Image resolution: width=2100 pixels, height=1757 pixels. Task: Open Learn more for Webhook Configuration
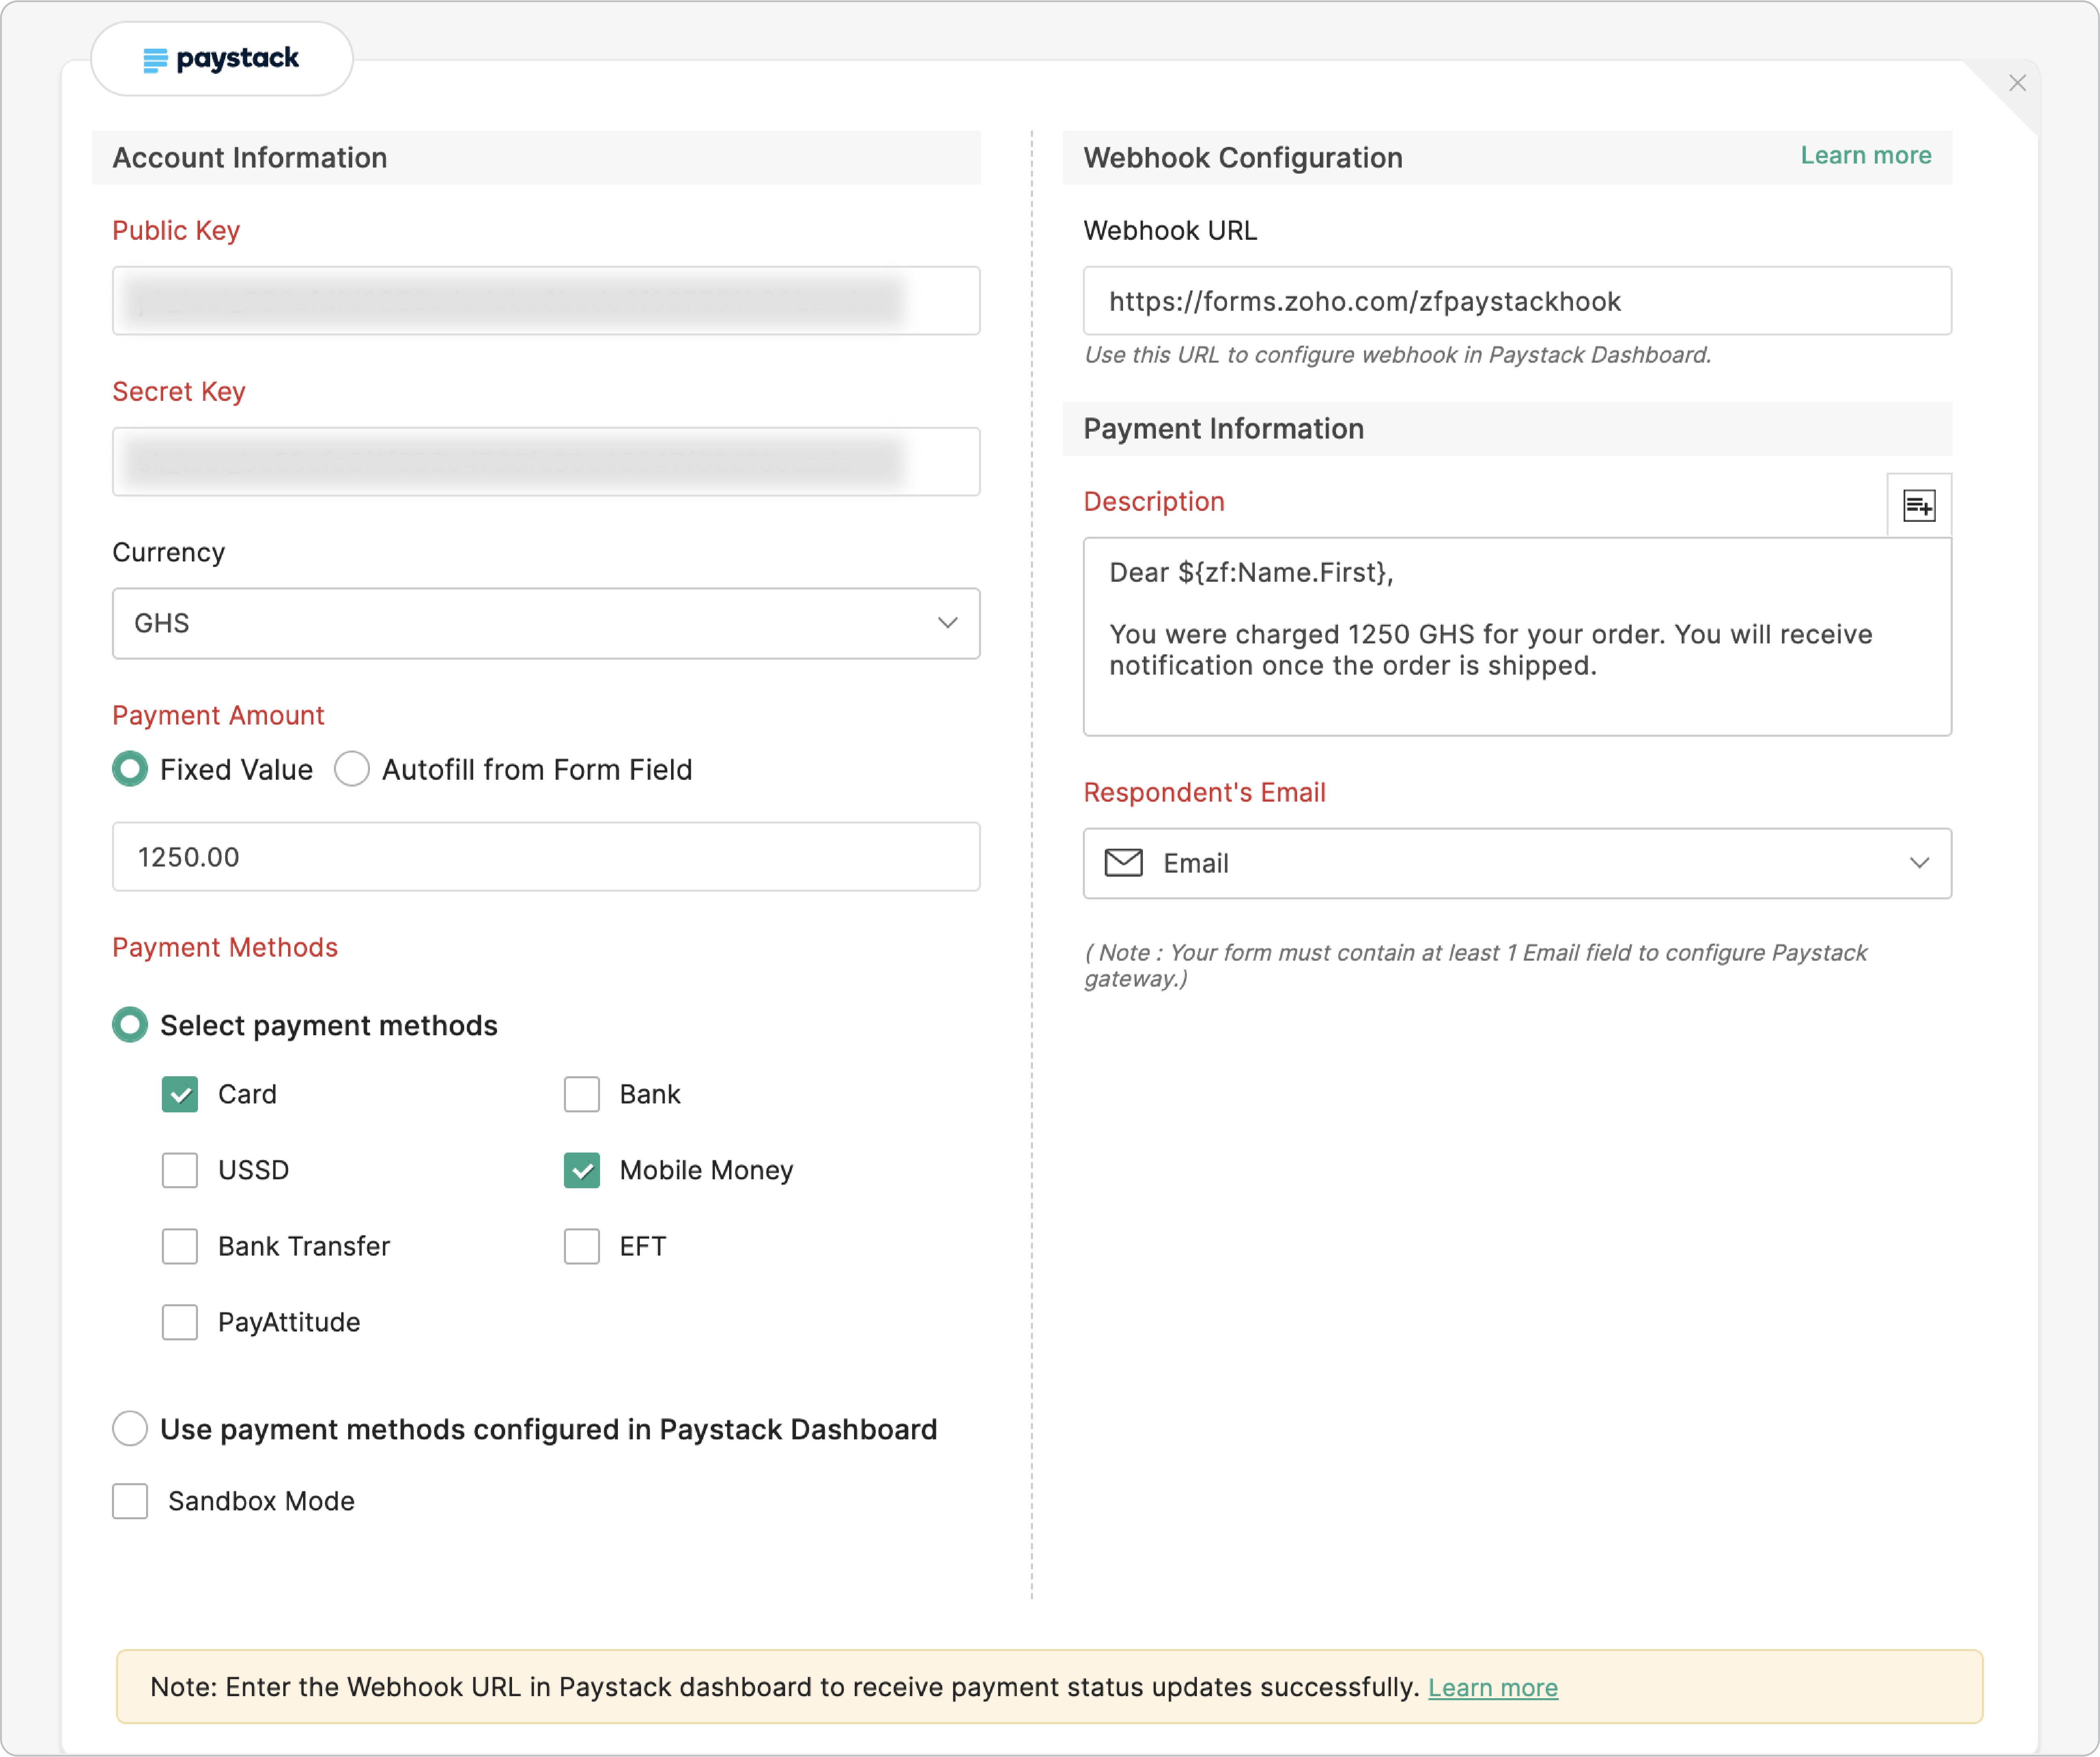tap(1866, 156)
